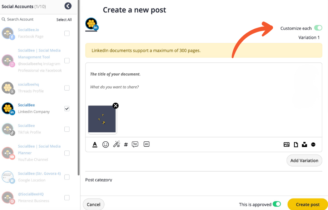Click the attach document icon

point(296,145)
